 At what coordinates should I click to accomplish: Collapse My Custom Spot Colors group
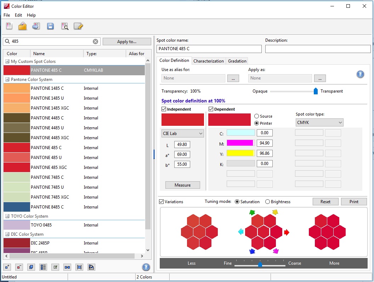pos(7,61)
